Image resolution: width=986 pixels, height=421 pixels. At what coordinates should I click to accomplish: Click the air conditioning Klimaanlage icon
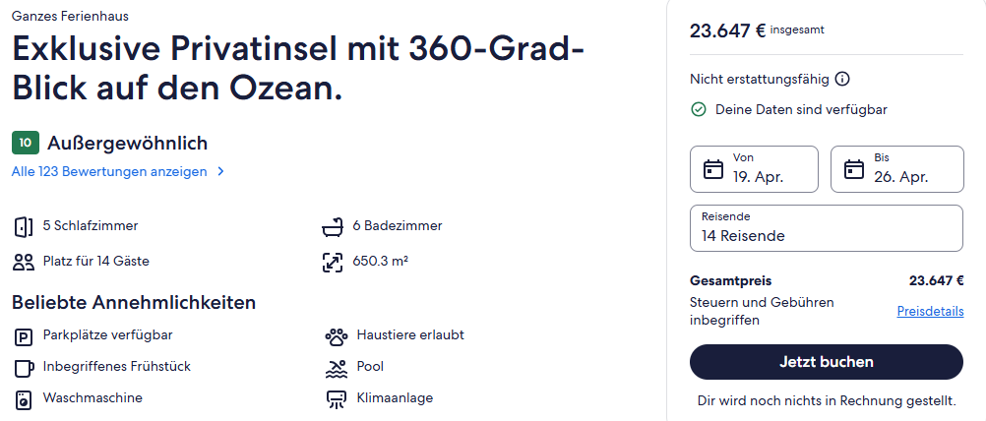336,399
